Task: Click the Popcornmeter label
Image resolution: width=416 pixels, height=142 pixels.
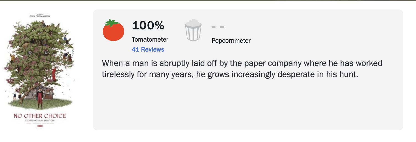Action: [231, 40]
